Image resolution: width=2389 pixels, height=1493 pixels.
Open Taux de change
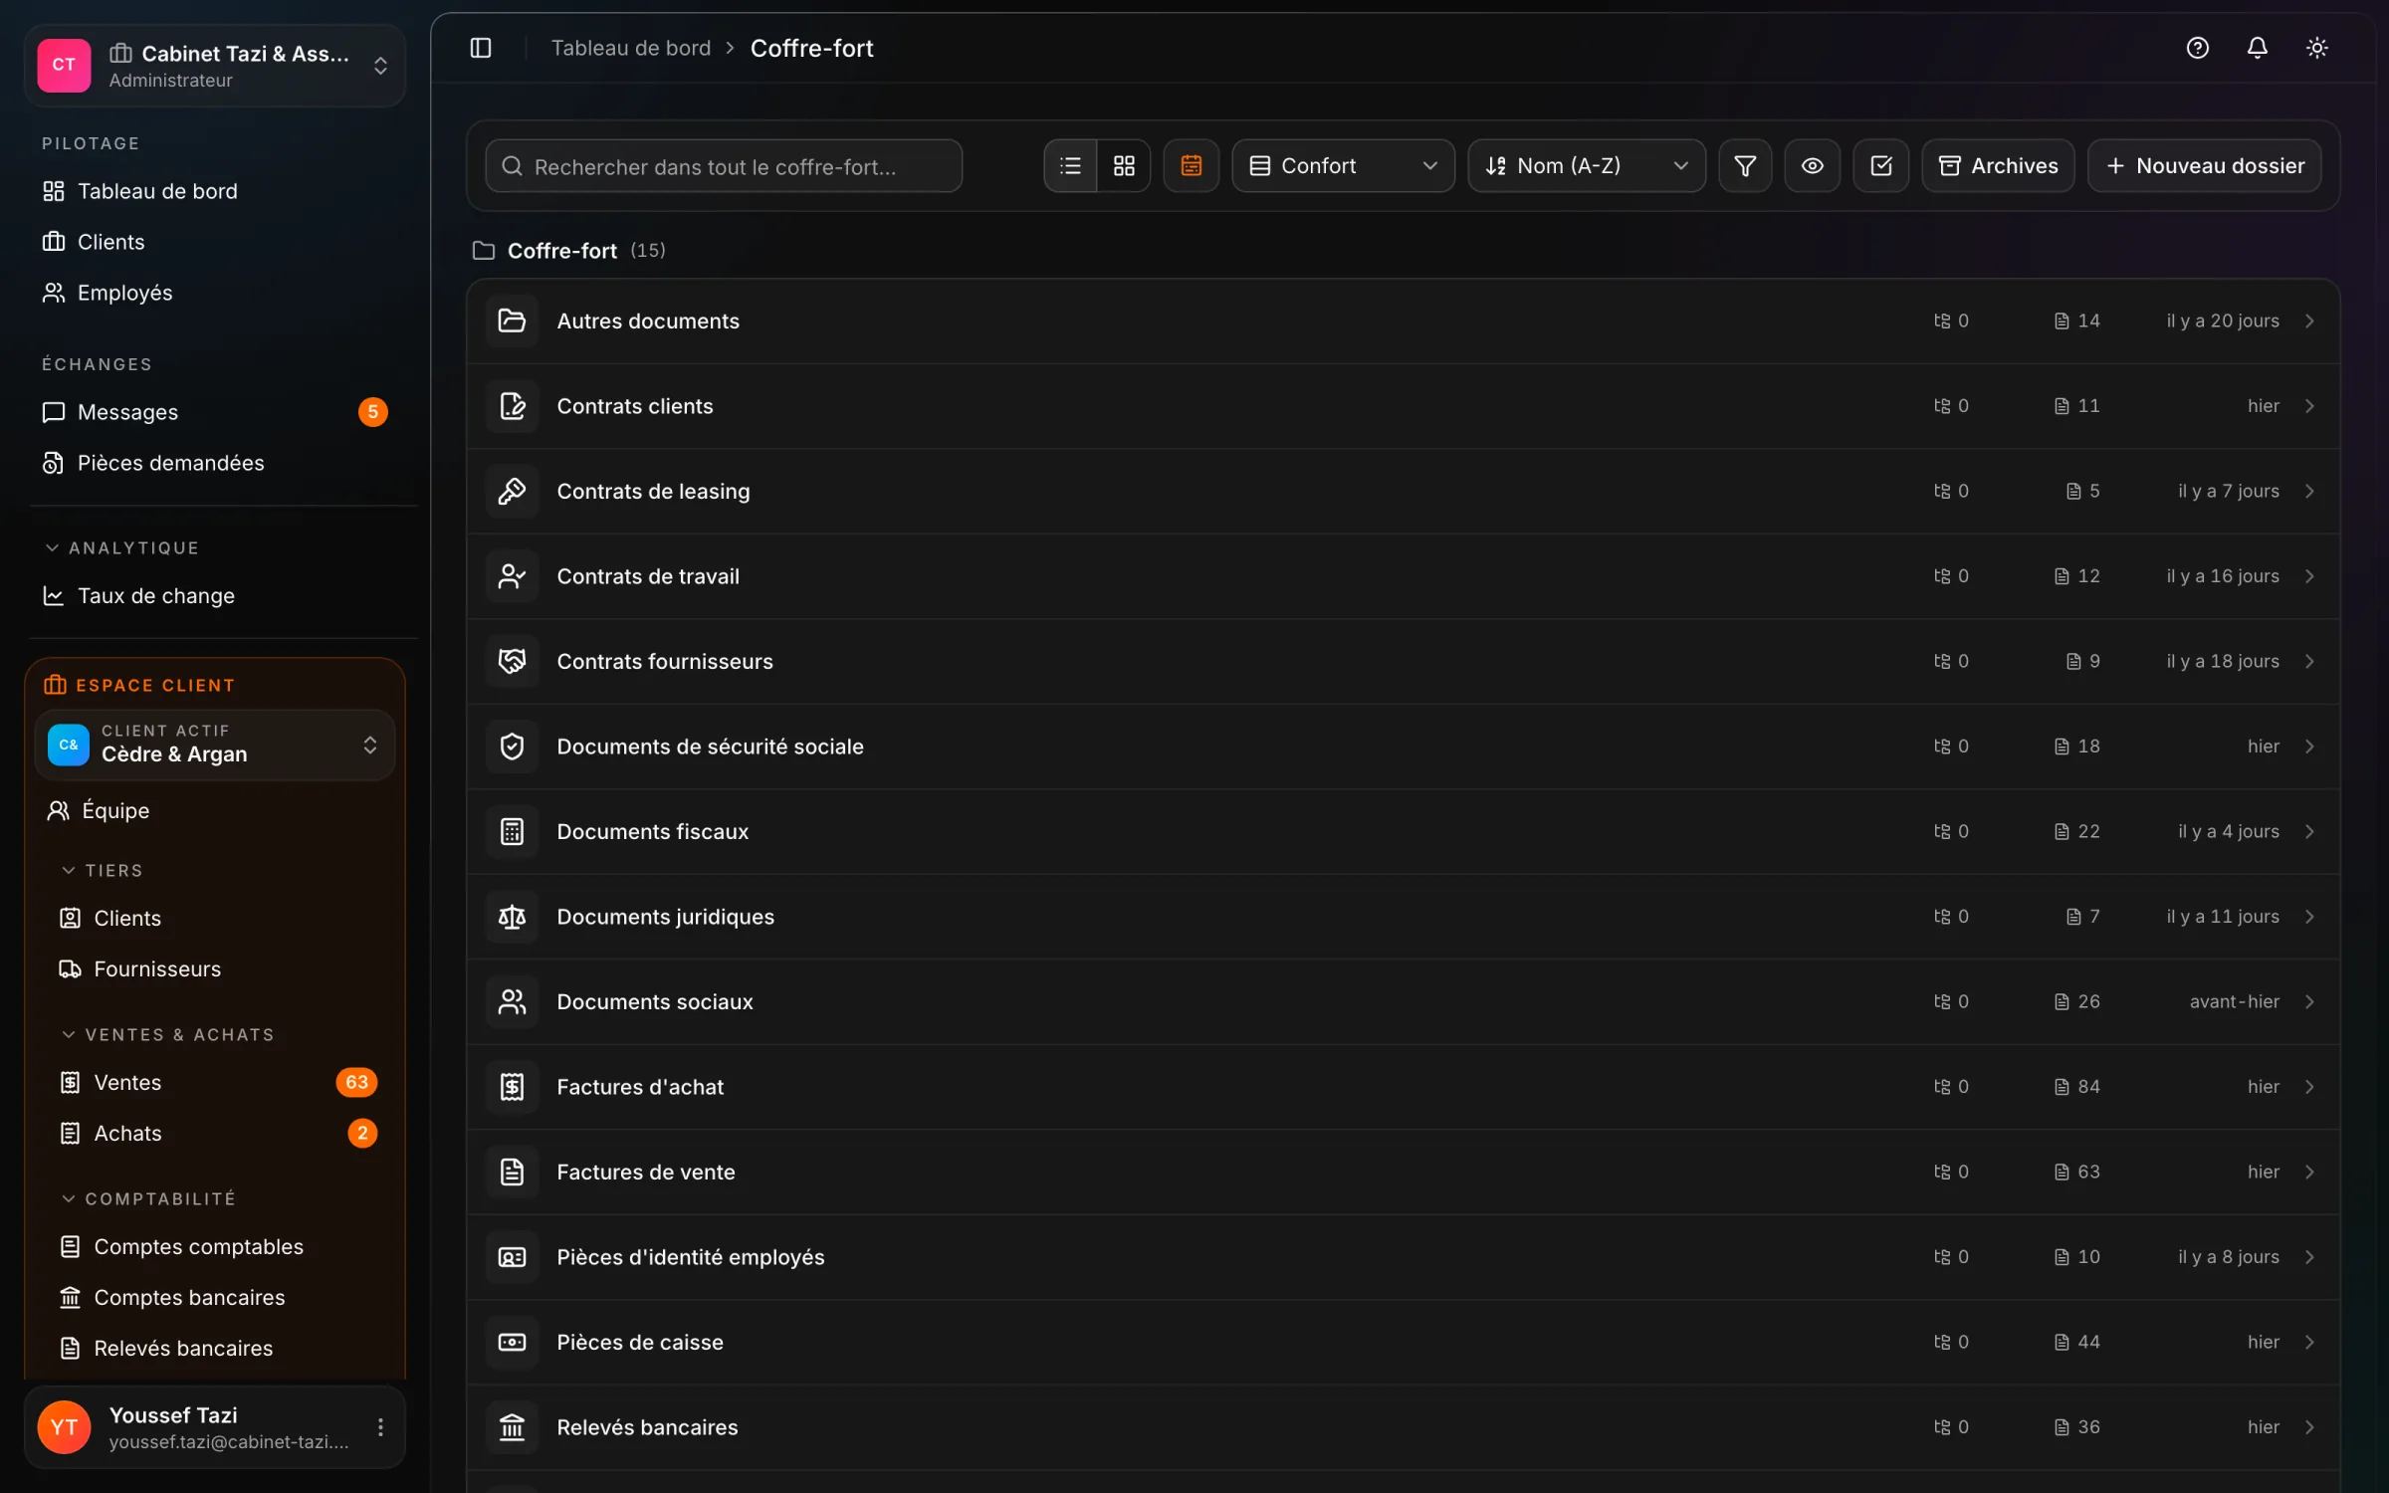[x=215, y=596]
